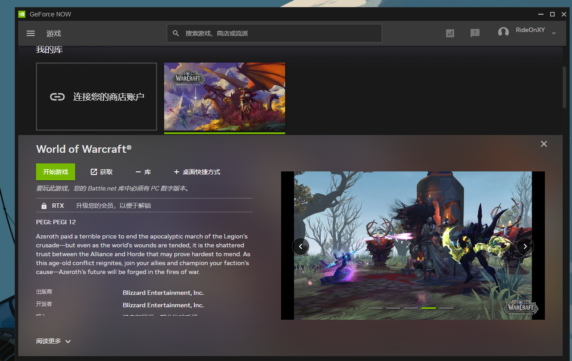Click the 我的库 section heading
Image resolution: width=572 pixels, height=361 pixels.
pyautogui.click(x=49, y=50)
